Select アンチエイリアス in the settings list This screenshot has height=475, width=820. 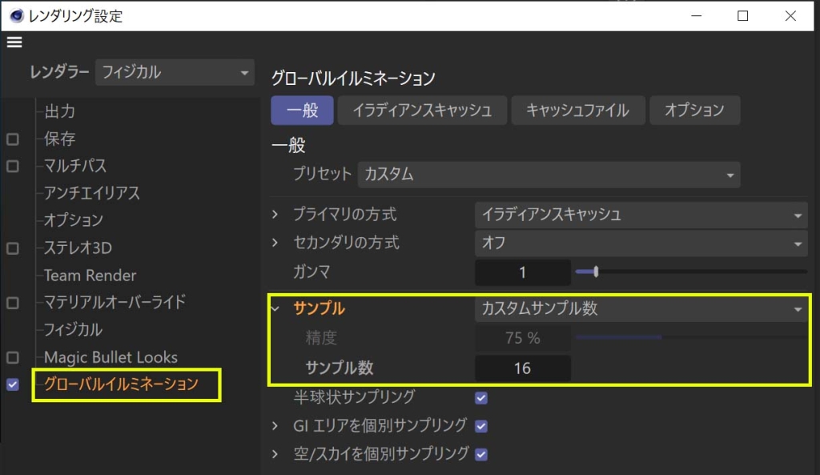click(92, 193)
